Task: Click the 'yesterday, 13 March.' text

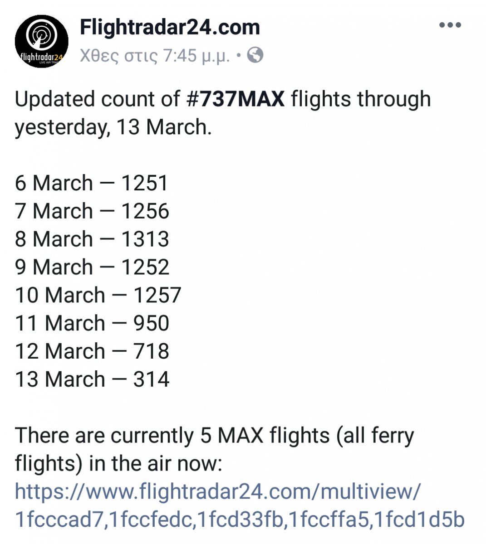Action: click(113, 127)
